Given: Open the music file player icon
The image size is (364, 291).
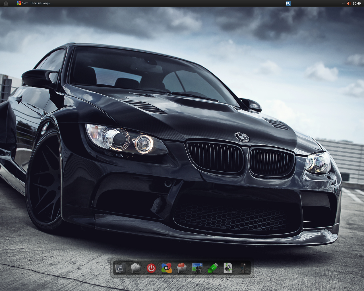Looking at the screenshot, I should pos(228,268).
